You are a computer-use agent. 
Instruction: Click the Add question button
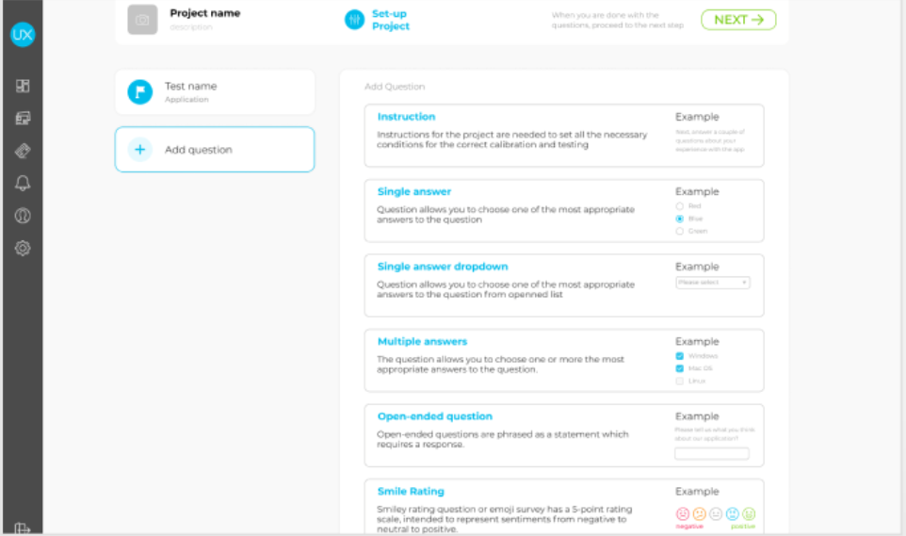(x=215, y=150)
